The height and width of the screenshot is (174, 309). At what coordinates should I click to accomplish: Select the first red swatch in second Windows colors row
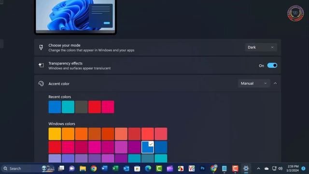pyautogui.click(x=55, y=147)
